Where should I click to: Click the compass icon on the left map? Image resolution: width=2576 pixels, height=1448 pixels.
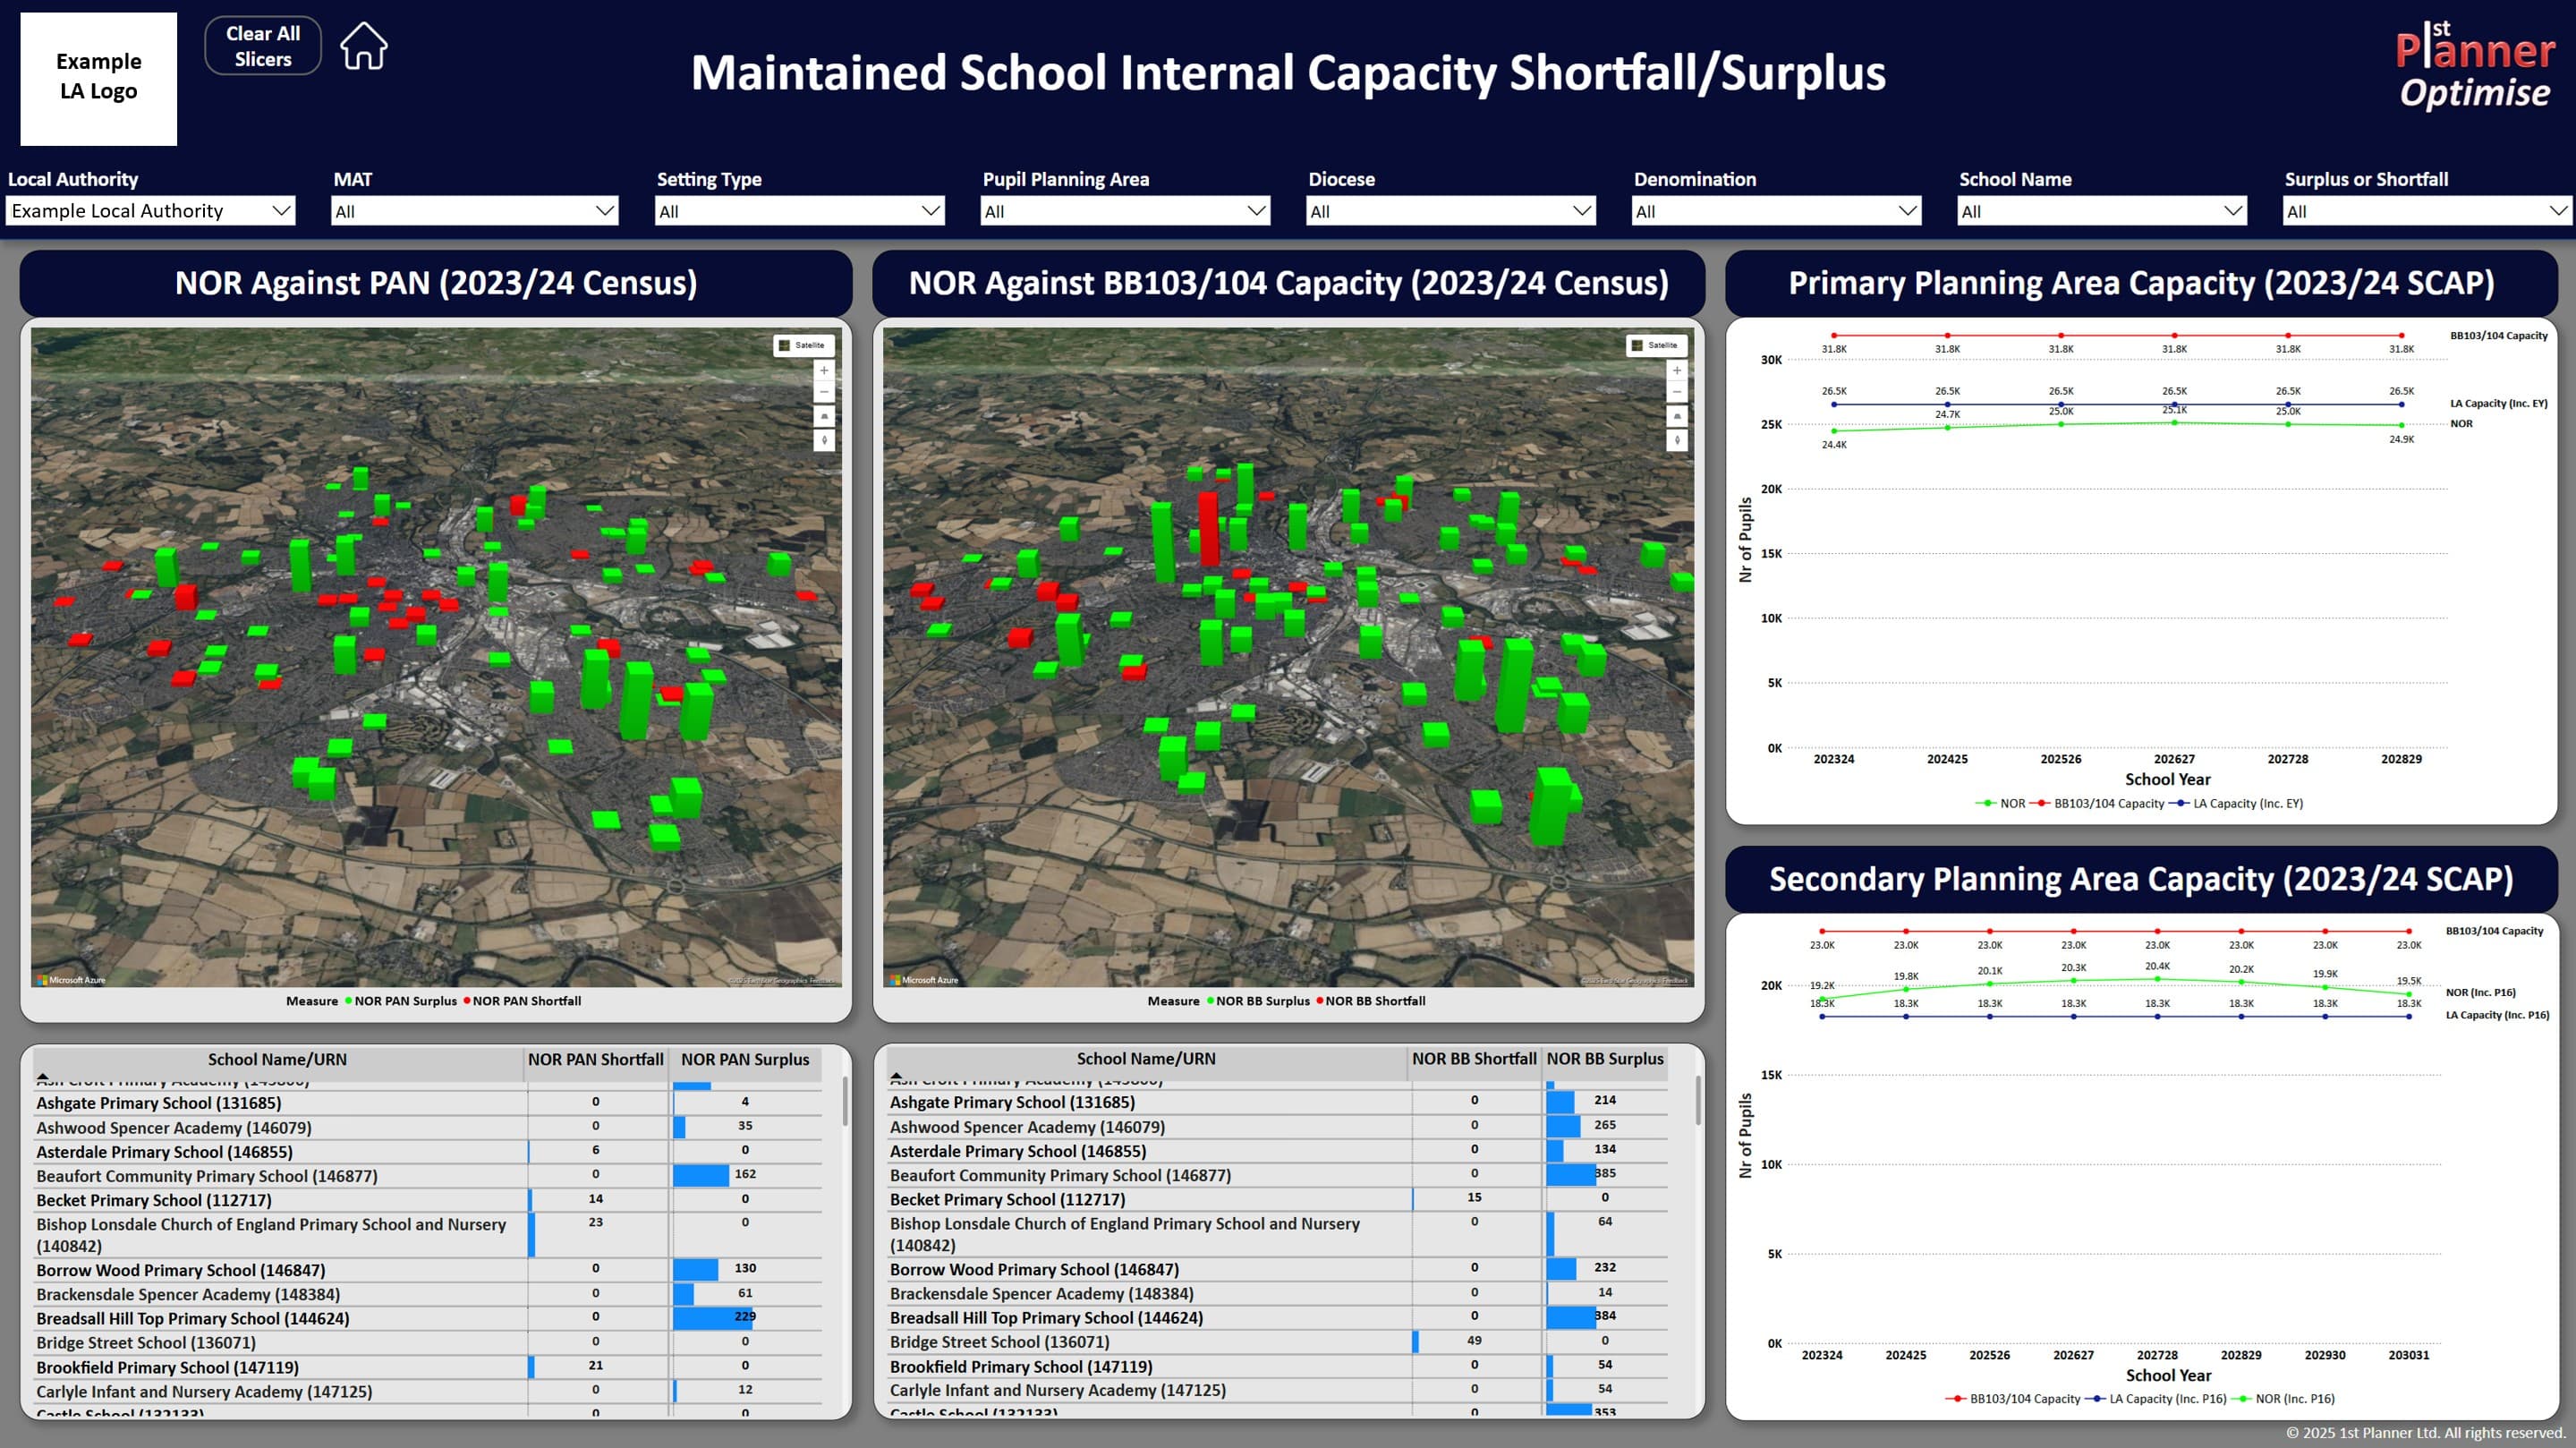click(824, 440)
